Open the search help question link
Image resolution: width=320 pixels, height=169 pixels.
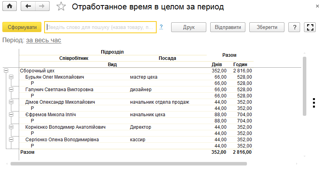tap(161, 27)
